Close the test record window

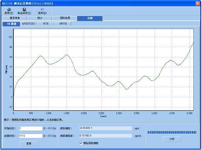(x=198, y=4)
